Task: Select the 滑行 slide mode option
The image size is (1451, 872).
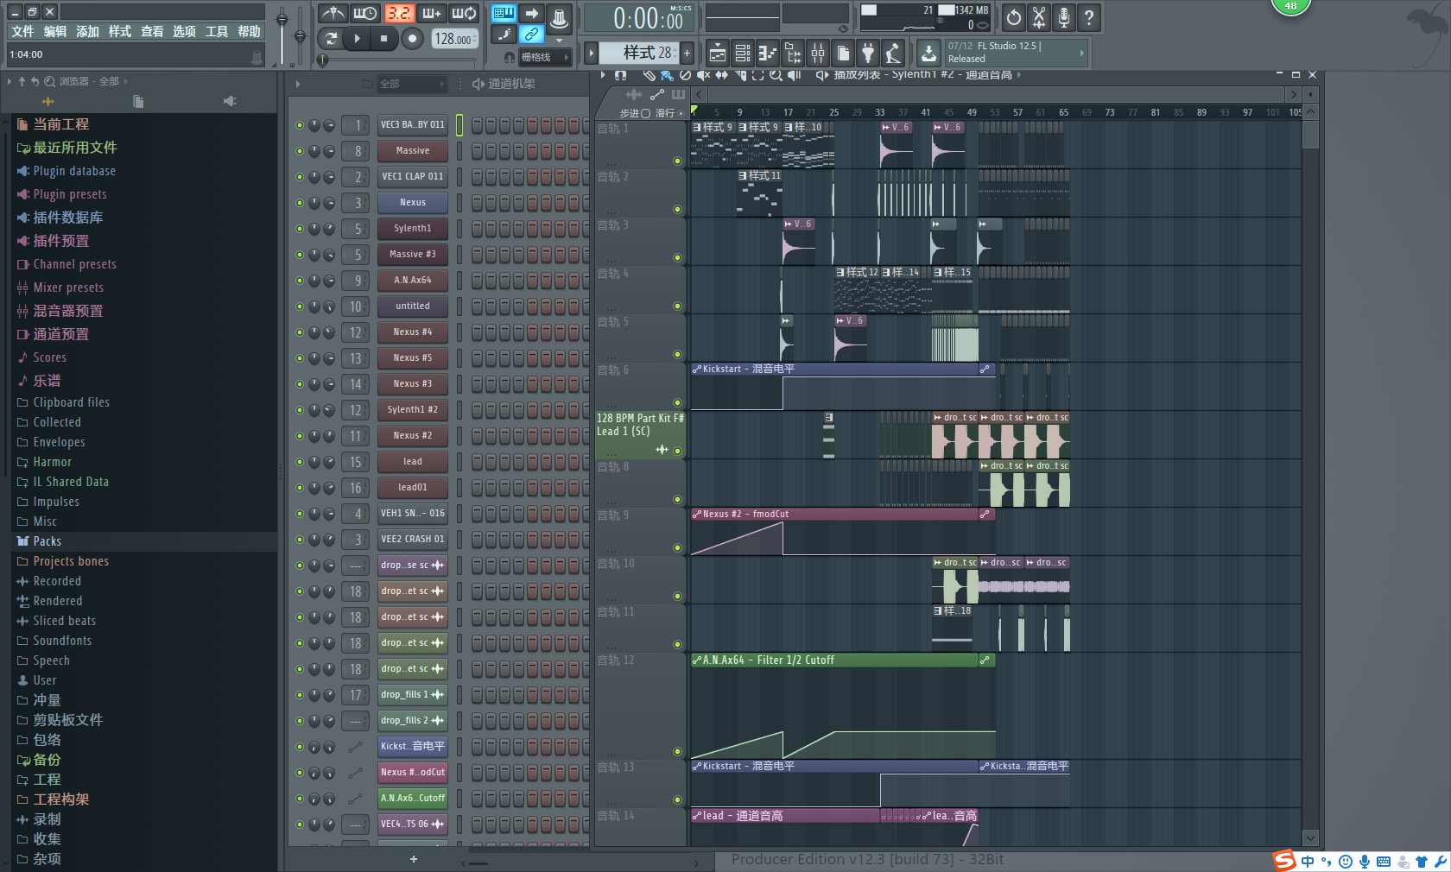Action: 669,113
